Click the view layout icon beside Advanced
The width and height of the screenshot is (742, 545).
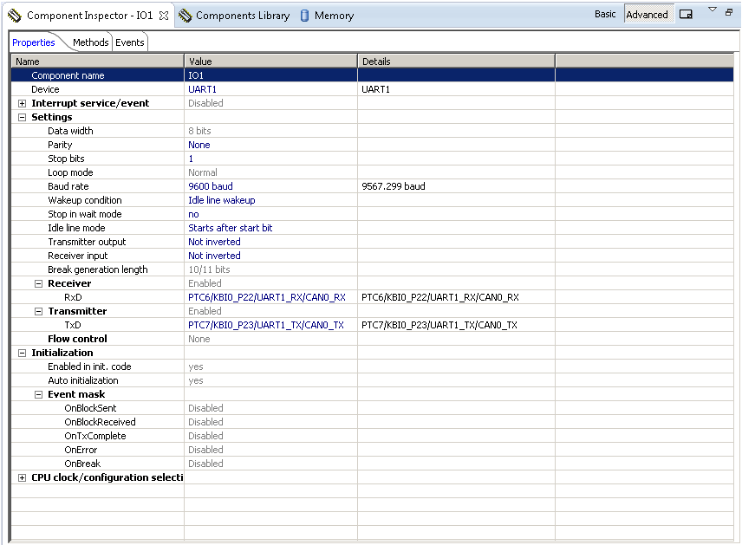(686, 14)
